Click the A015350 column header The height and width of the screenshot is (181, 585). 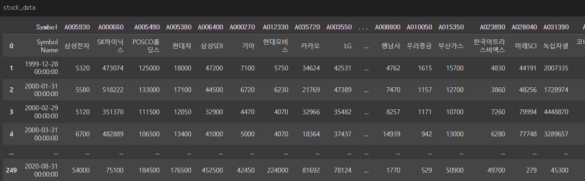click(x=451, y=27)
